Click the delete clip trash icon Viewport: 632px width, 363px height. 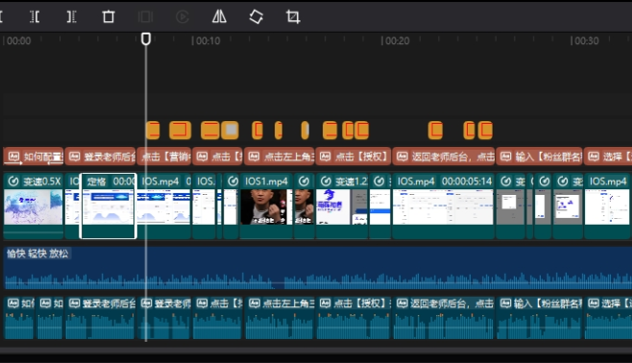109,17
